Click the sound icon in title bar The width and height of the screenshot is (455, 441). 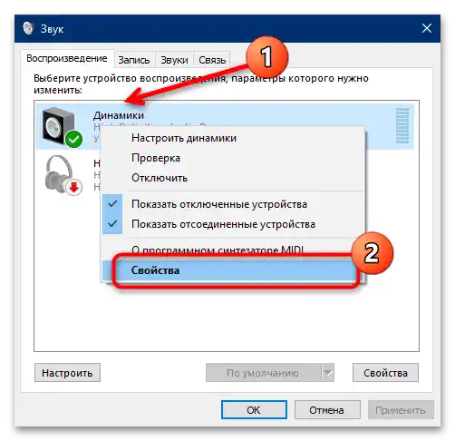[x=28, y=28]
